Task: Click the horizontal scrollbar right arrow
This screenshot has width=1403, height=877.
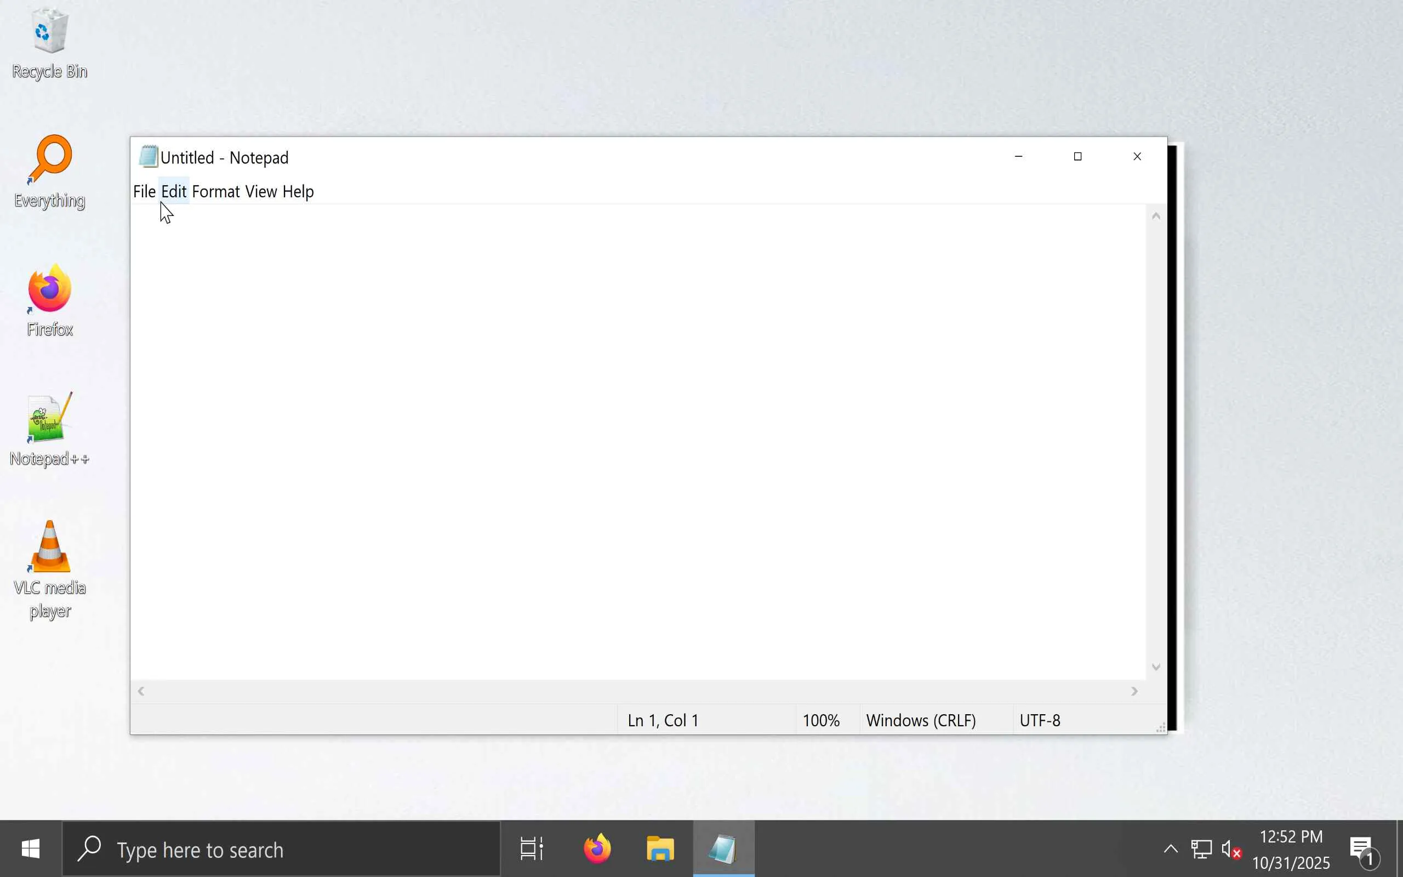Action: point(1134,691)
